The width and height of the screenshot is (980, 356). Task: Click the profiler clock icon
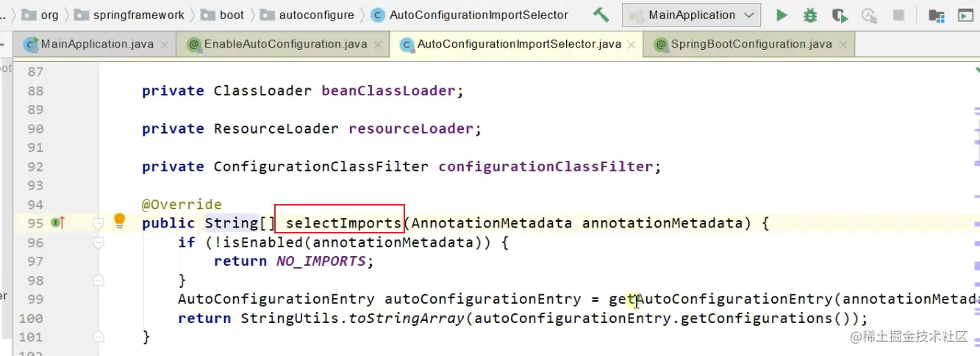(869, 15)
